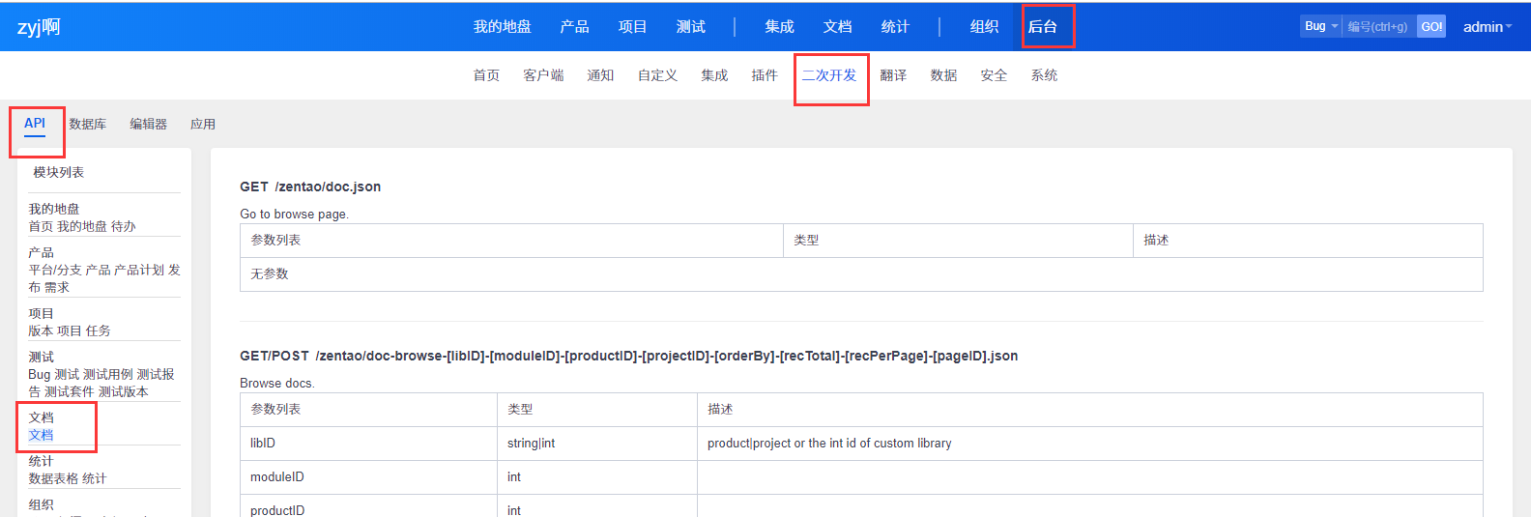1531x517 pixels.
Task: Click the zyj啊 logo title
Action: (x=39, y=26)
